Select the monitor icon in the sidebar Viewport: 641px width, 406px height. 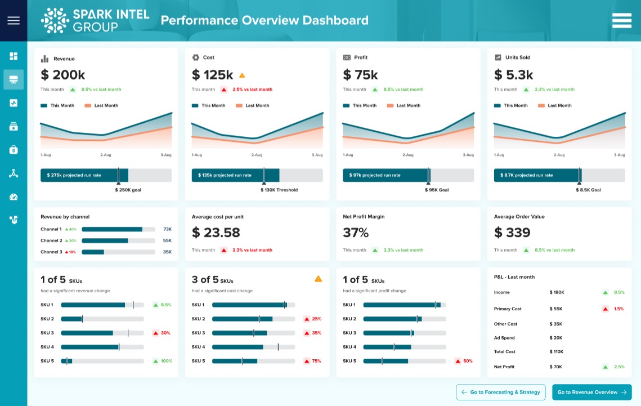(14, 80)
